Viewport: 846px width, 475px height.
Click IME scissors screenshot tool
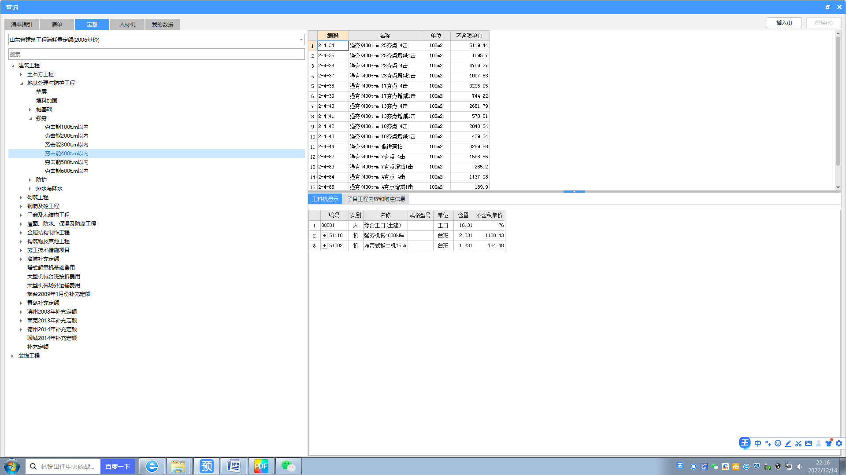[x=798, y=443]
